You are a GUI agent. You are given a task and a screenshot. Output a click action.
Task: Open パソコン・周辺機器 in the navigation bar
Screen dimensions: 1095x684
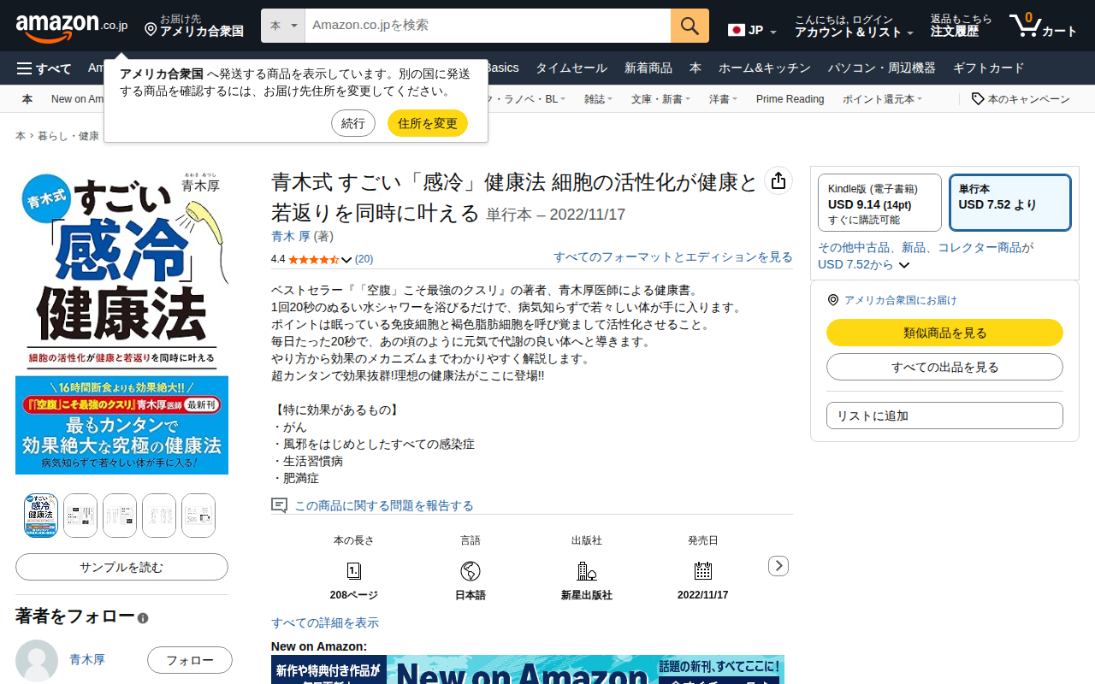pyautogui.click(x=882, y=68)
